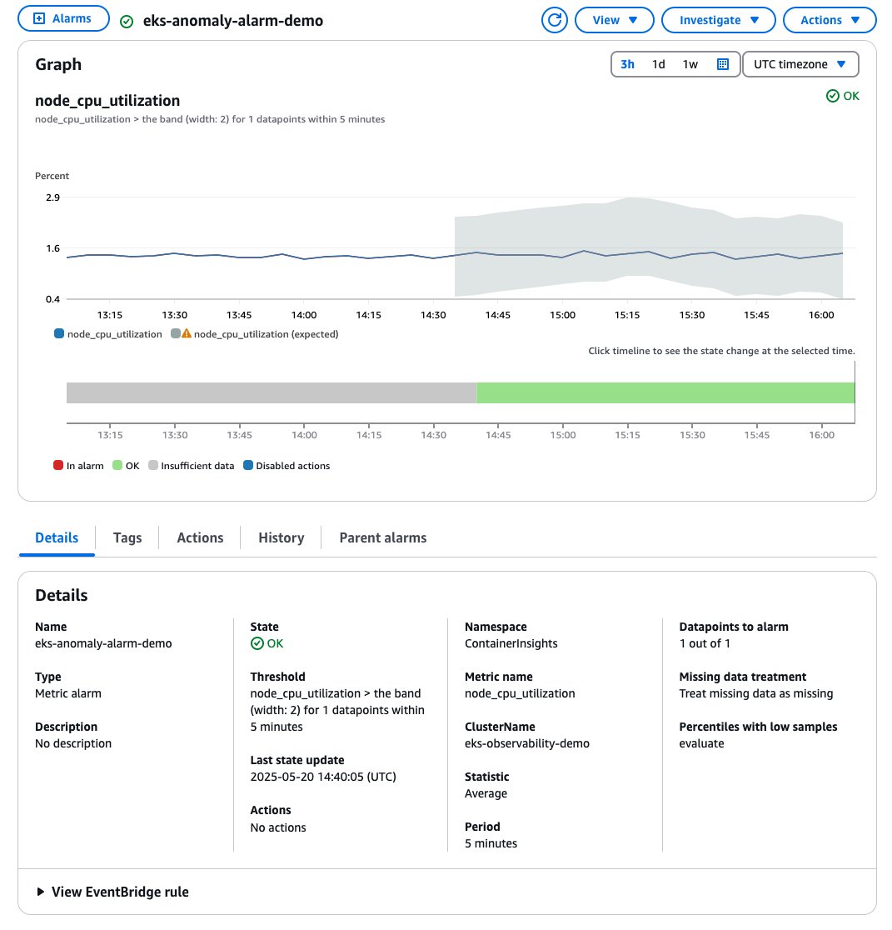Toggle the 1w time range option
This screenshot has width=892, height=930.
click(x=690, y=64)
